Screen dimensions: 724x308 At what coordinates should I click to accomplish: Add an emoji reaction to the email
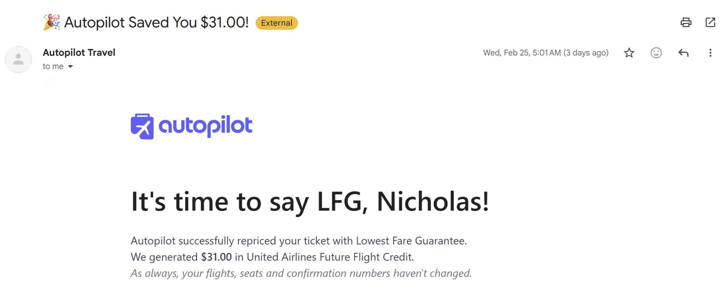pyautogui.click(x=656, y=53)
